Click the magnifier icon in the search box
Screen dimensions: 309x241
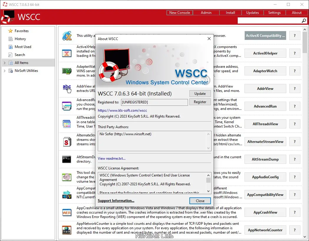point(304,21)
